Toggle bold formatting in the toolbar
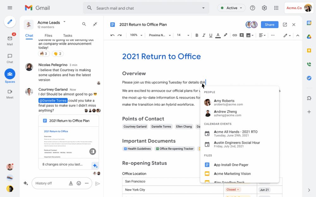This screenshot has height=197, width=316. click(197, 35)
